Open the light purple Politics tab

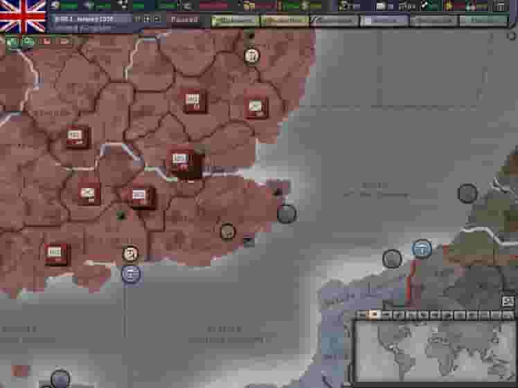tap(384, 21)
